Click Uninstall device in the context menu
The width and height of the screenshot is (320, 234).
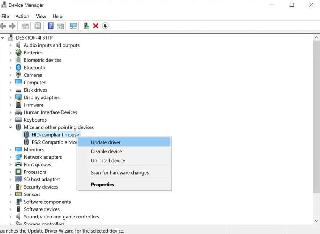tap(107, 160)
